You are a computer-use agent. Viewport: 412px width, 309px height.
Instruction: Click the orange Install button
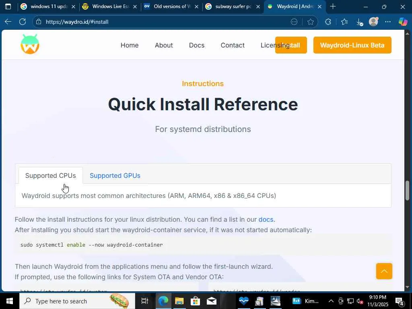pyautogui.click(x=291, y=45)
